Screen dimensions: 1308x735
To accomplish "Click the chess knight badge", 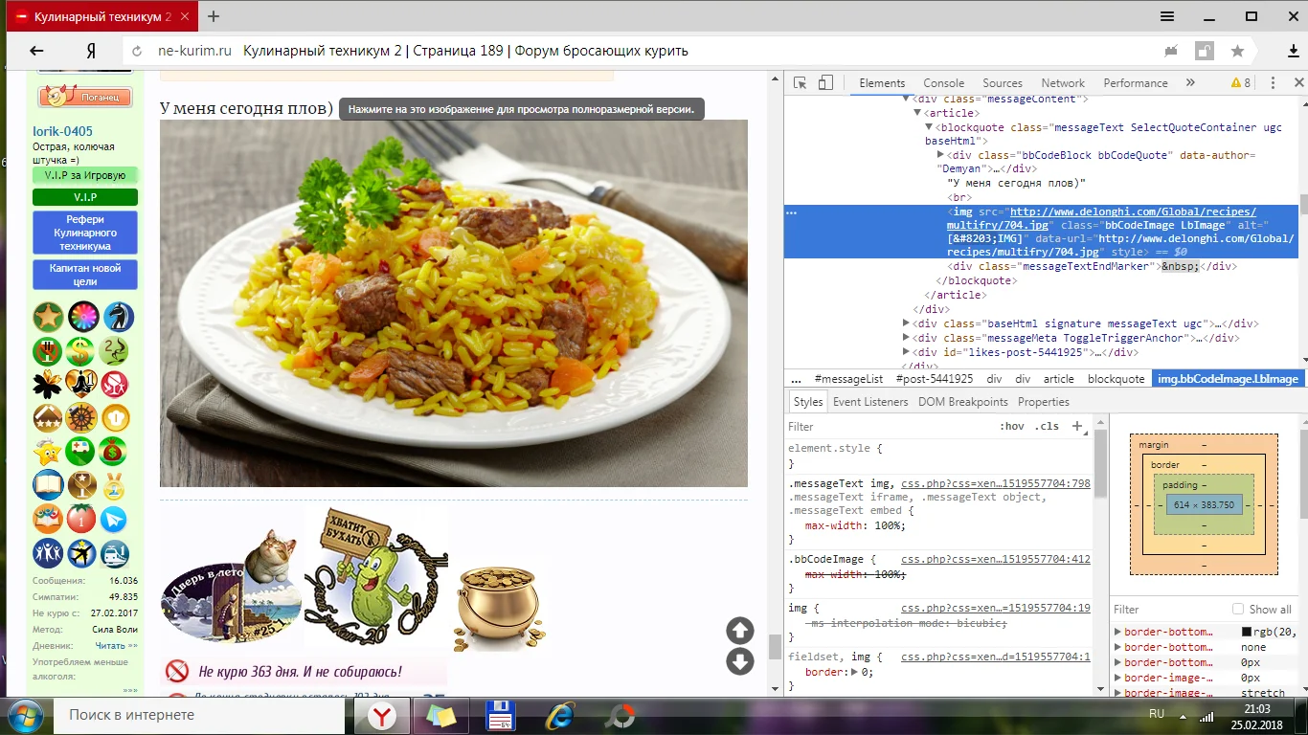I will click(x=118, y=317).
